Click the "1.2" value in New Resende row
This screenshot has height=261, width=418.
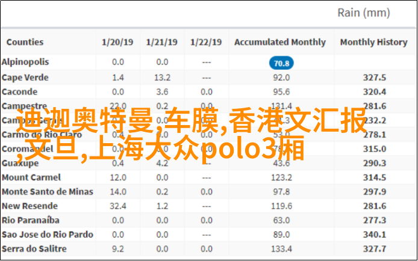[x=162, y=206]
